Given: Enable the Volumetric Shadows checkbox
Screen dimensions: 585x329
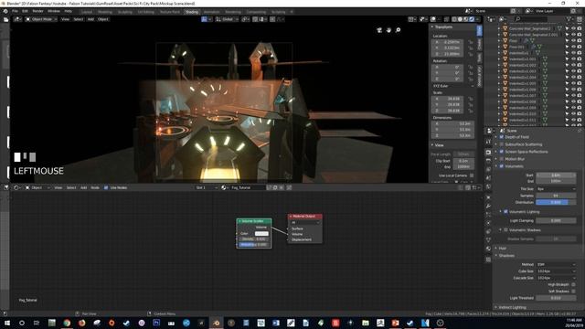Looking at the screenshot, I should tap(505, 229).
